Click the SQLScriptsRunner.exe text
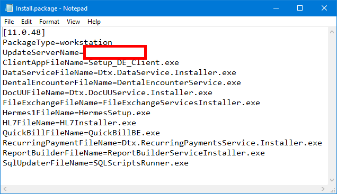The height and width of the screenshot is (194, 337). coord(141,163)
